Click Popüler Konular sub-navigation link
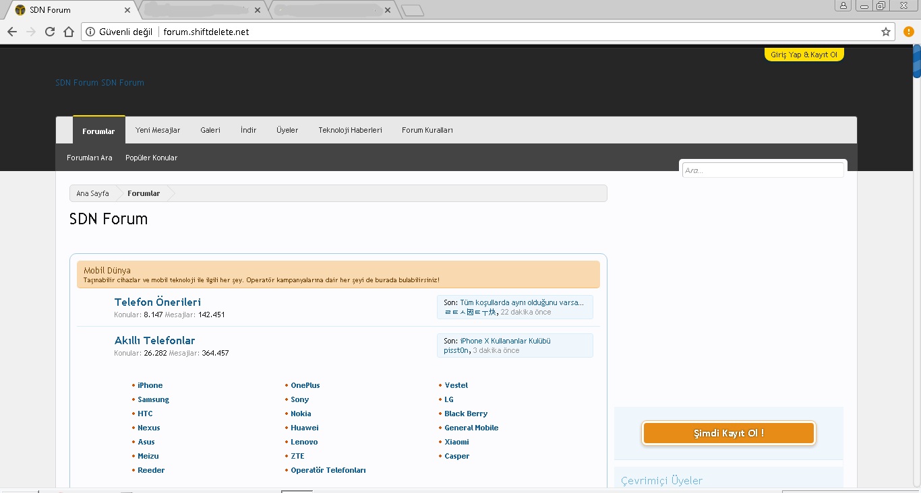Viewport: 921px width, 493px height. click(x=152, y=158)
